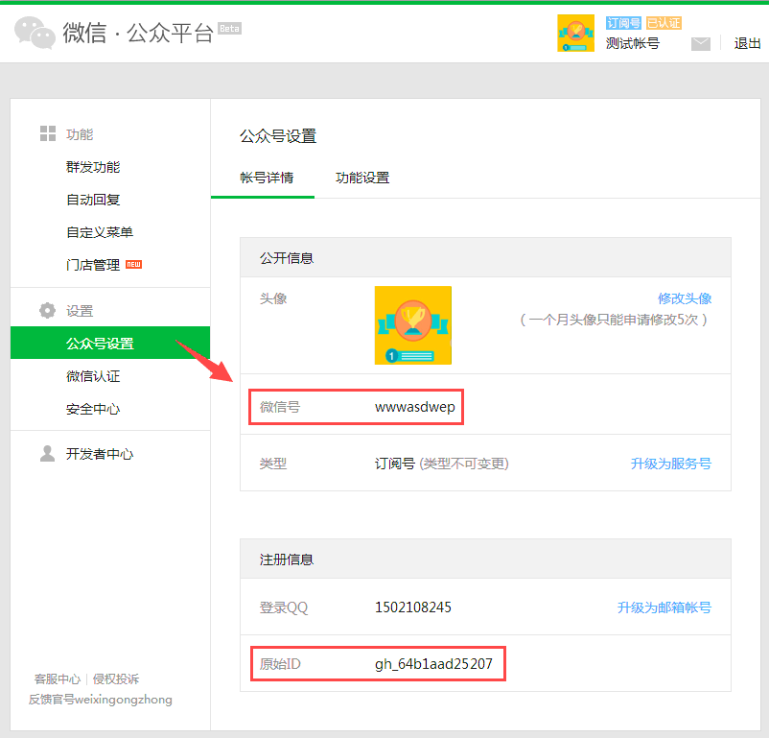This screenshot has width=769, height=738.
Task: Go to 自定义菜单 page
Action: (x=100, y=232)
